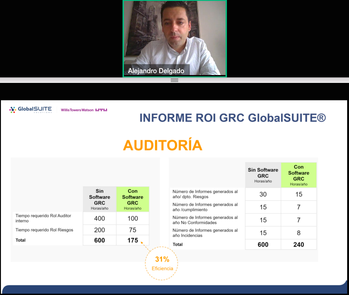The image size is (349, 295).
Task: Click the GlobalSUITE logo
Action: pyautogui.click(x=31, y=109)
